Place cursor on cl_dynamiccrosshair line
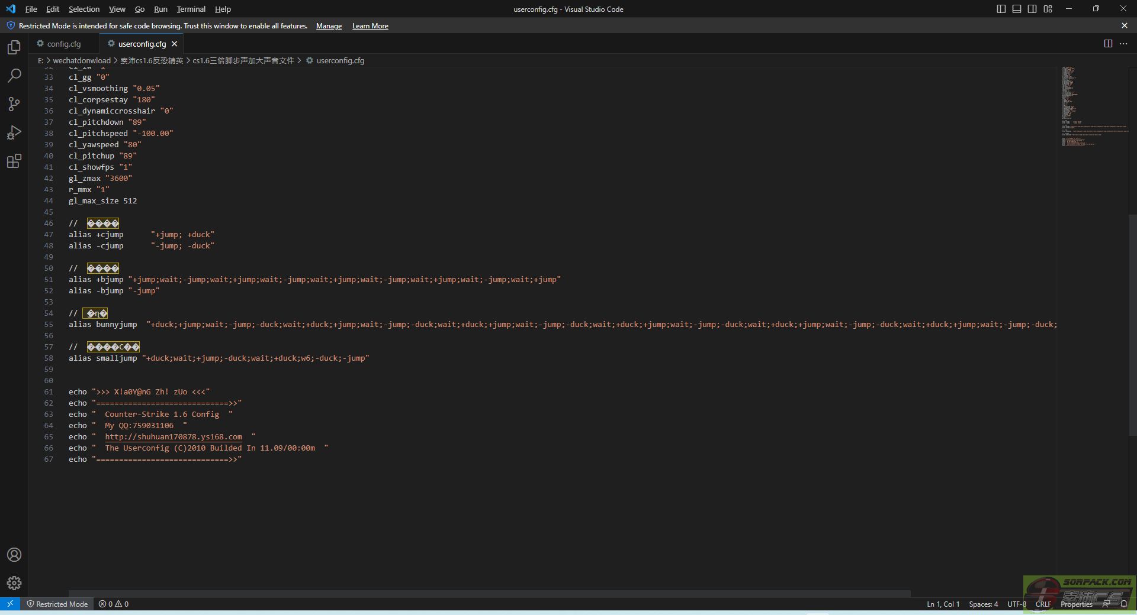1137x615 pixels. (121, 111)
